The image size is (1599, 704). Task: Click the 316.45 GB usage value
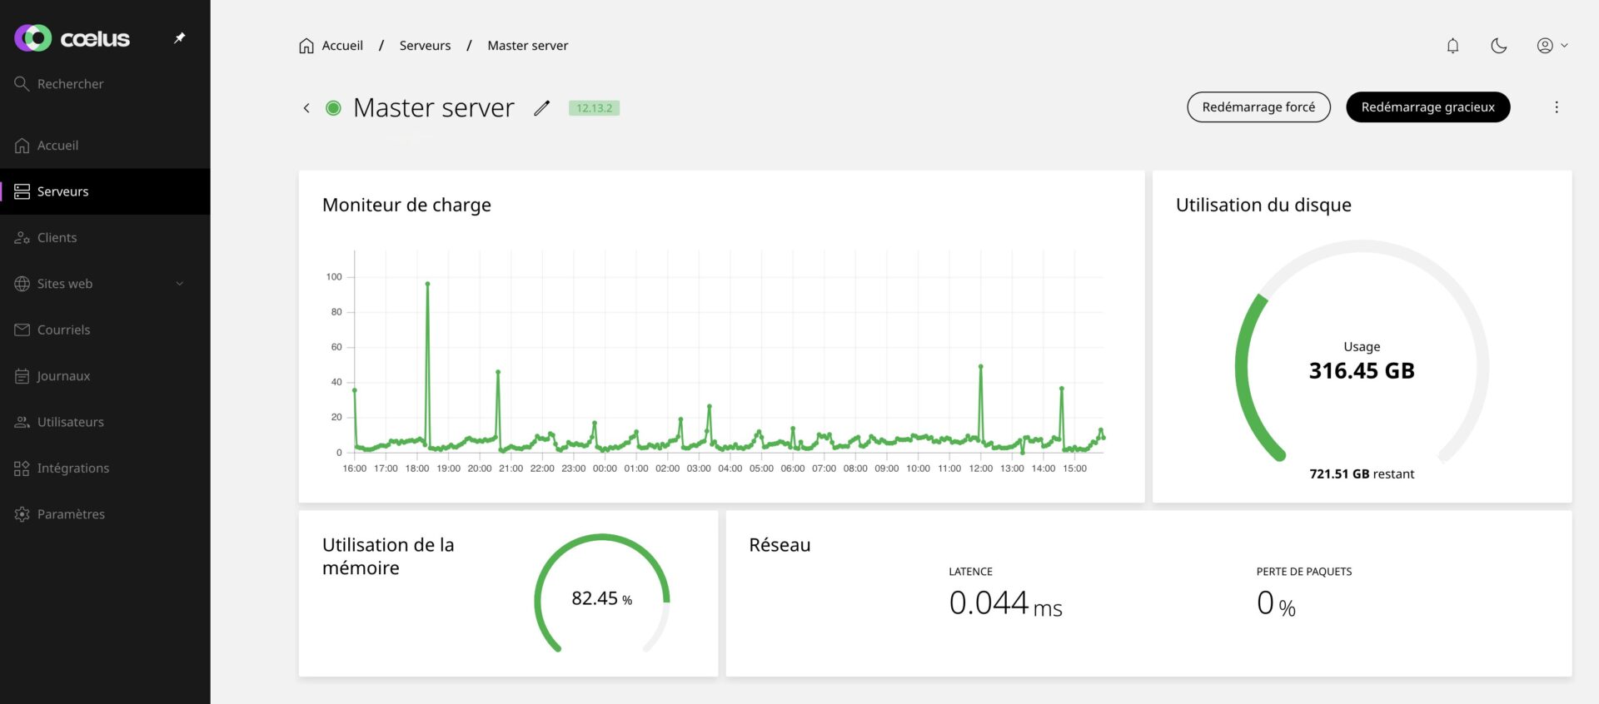[1362, 371]
